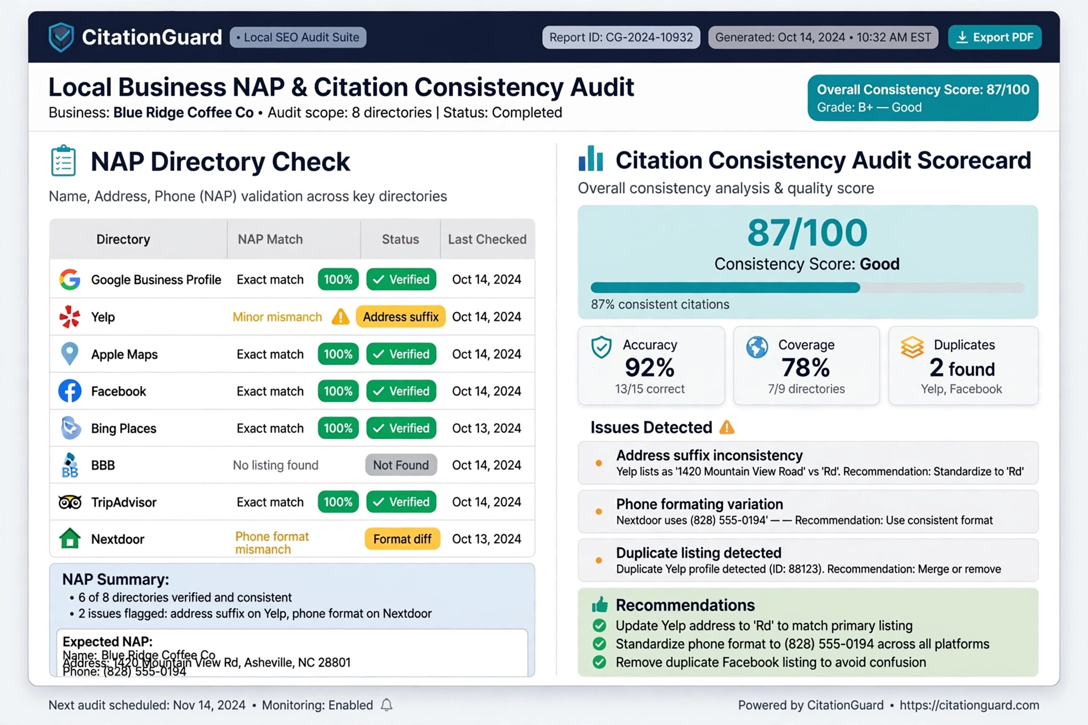Click the consistency score progress bar

[807, 288]
